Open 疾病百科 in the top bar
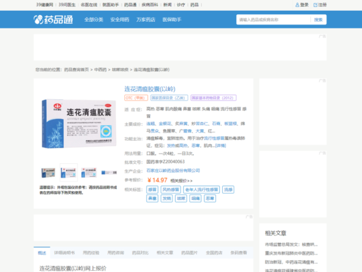The width and height of the screenshot is (362, 272). [150, 5]
